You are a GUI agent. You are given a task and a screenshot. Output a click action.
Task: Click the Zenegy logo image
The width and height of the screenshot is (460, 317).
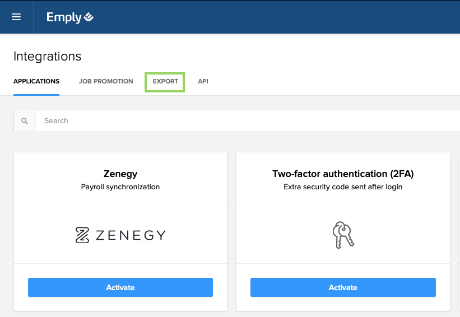pyautogui.click(x=120, y=235)
